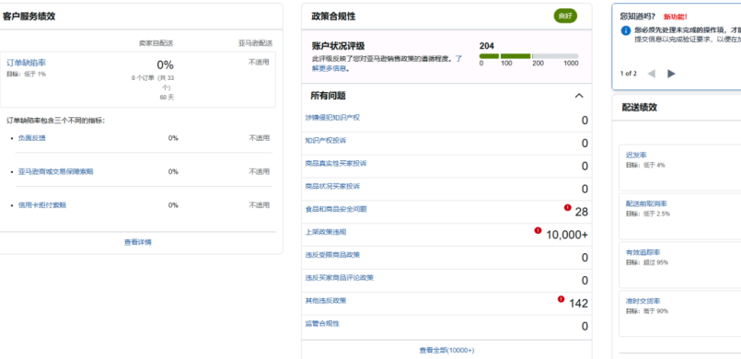Click the 账户状况评级 heading

pos(338,46)
